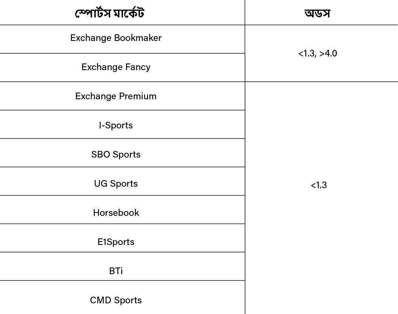This screenshot has height=314, width=398.
Task: Click the মার্কেট word in the header
Action: pyautogui.click(x=129, y=14)
